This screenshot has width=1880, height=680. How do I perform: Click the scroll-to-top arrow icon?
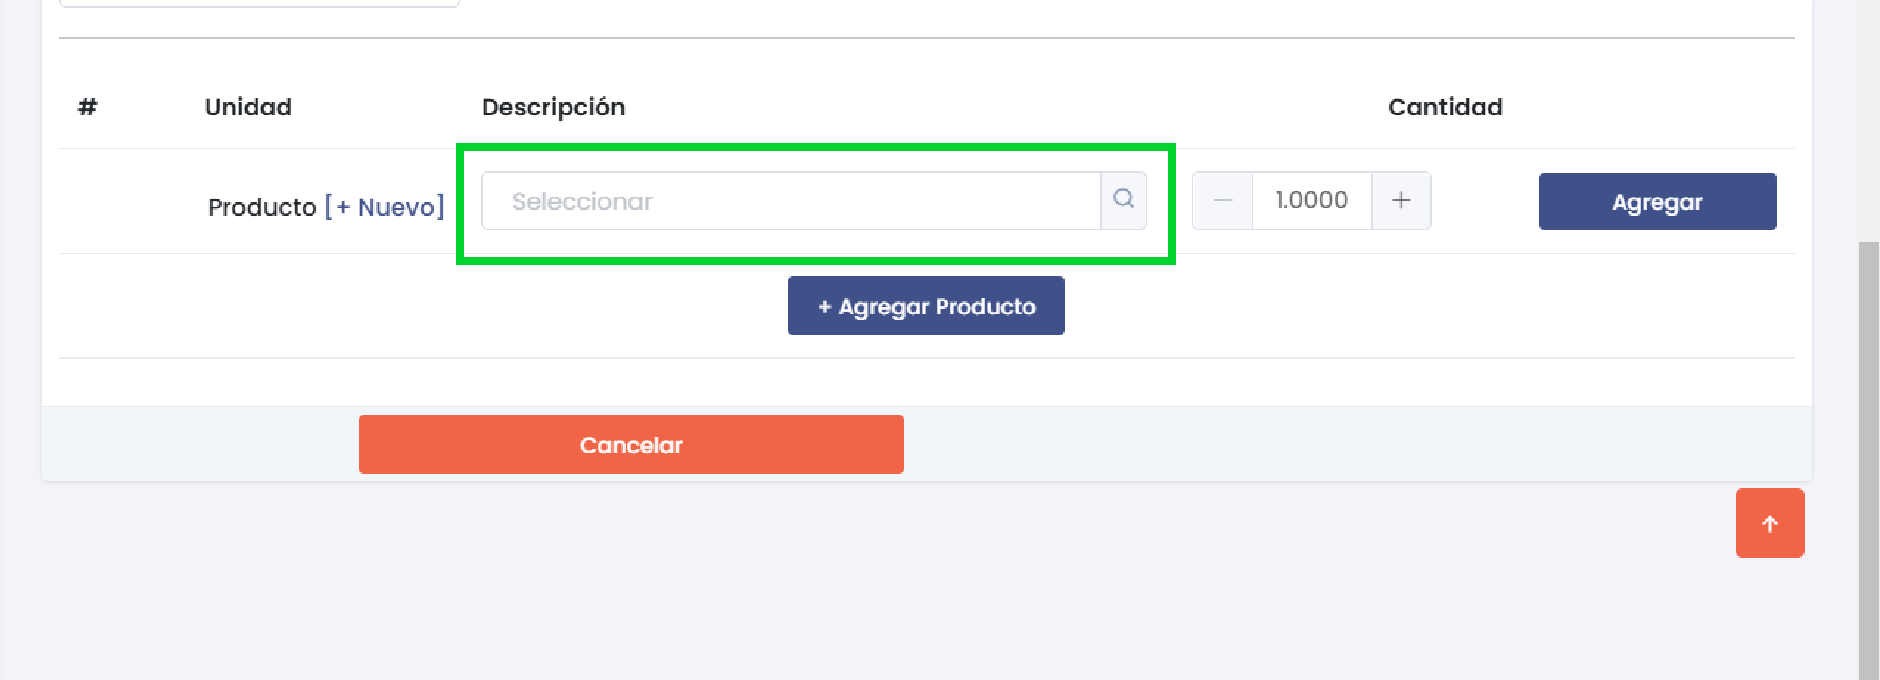point(1769,523)
